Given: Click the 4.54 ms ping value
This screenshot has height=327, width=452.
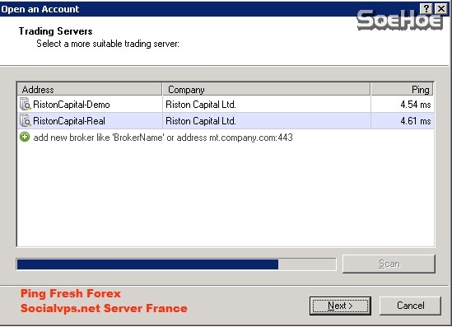Looking at the screenshot, I should click(416, 105).
